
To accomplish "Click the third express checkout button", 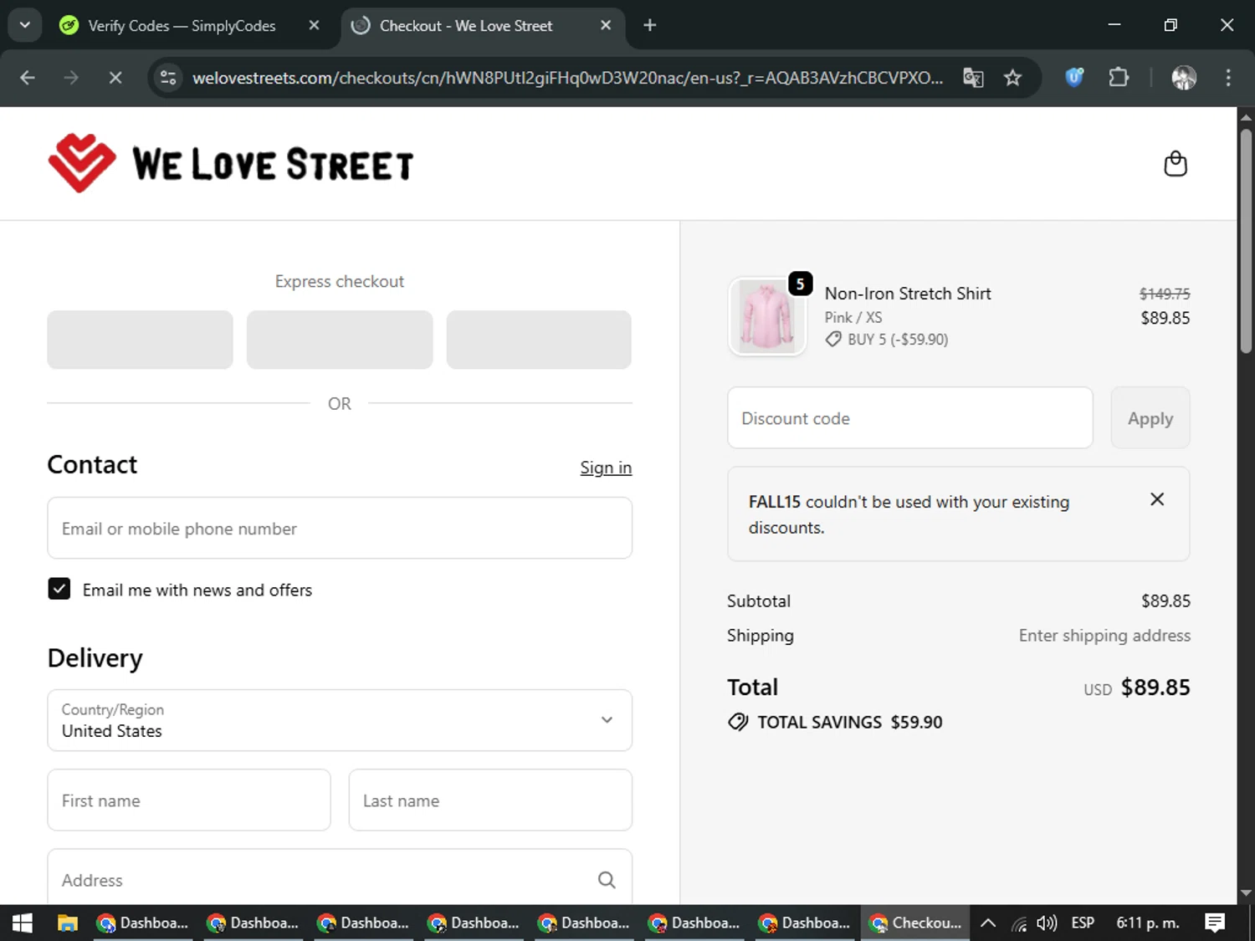I will pyautogui.click(x=539, y=340).
